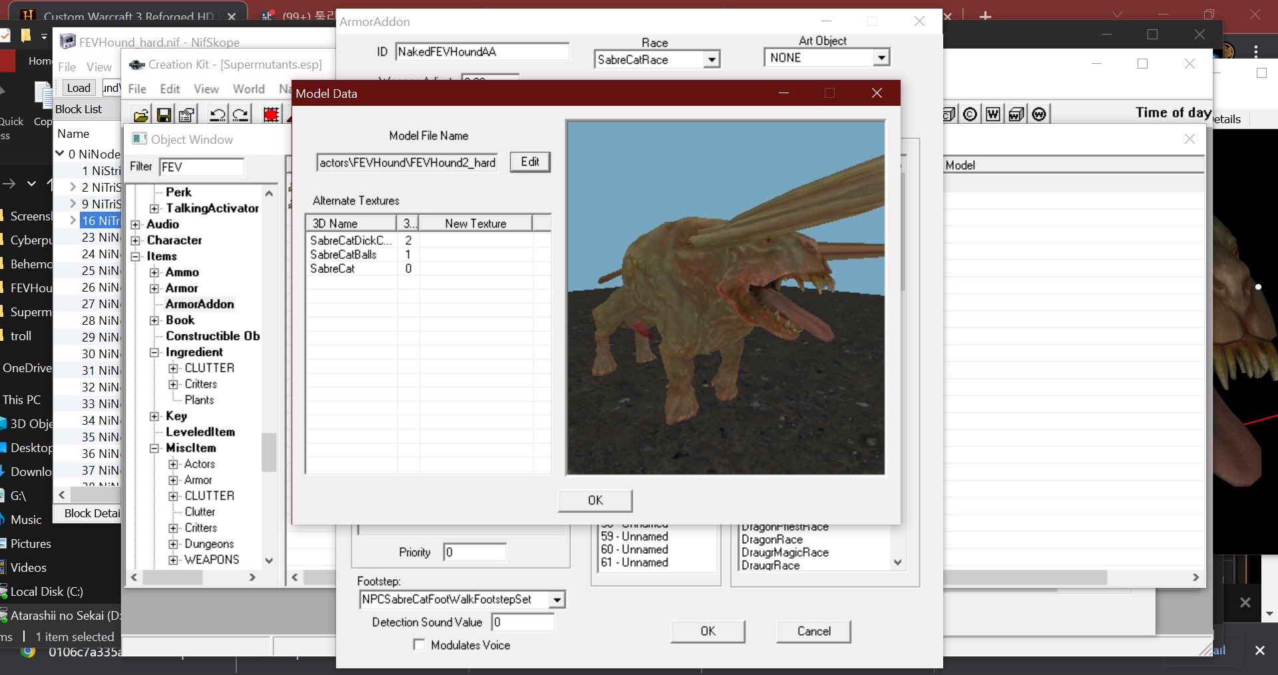Image resolution: width=1278 pixels, height=675 pixels.
Task: Click the Detection Sound Value field
Action: tap(523, 622)
